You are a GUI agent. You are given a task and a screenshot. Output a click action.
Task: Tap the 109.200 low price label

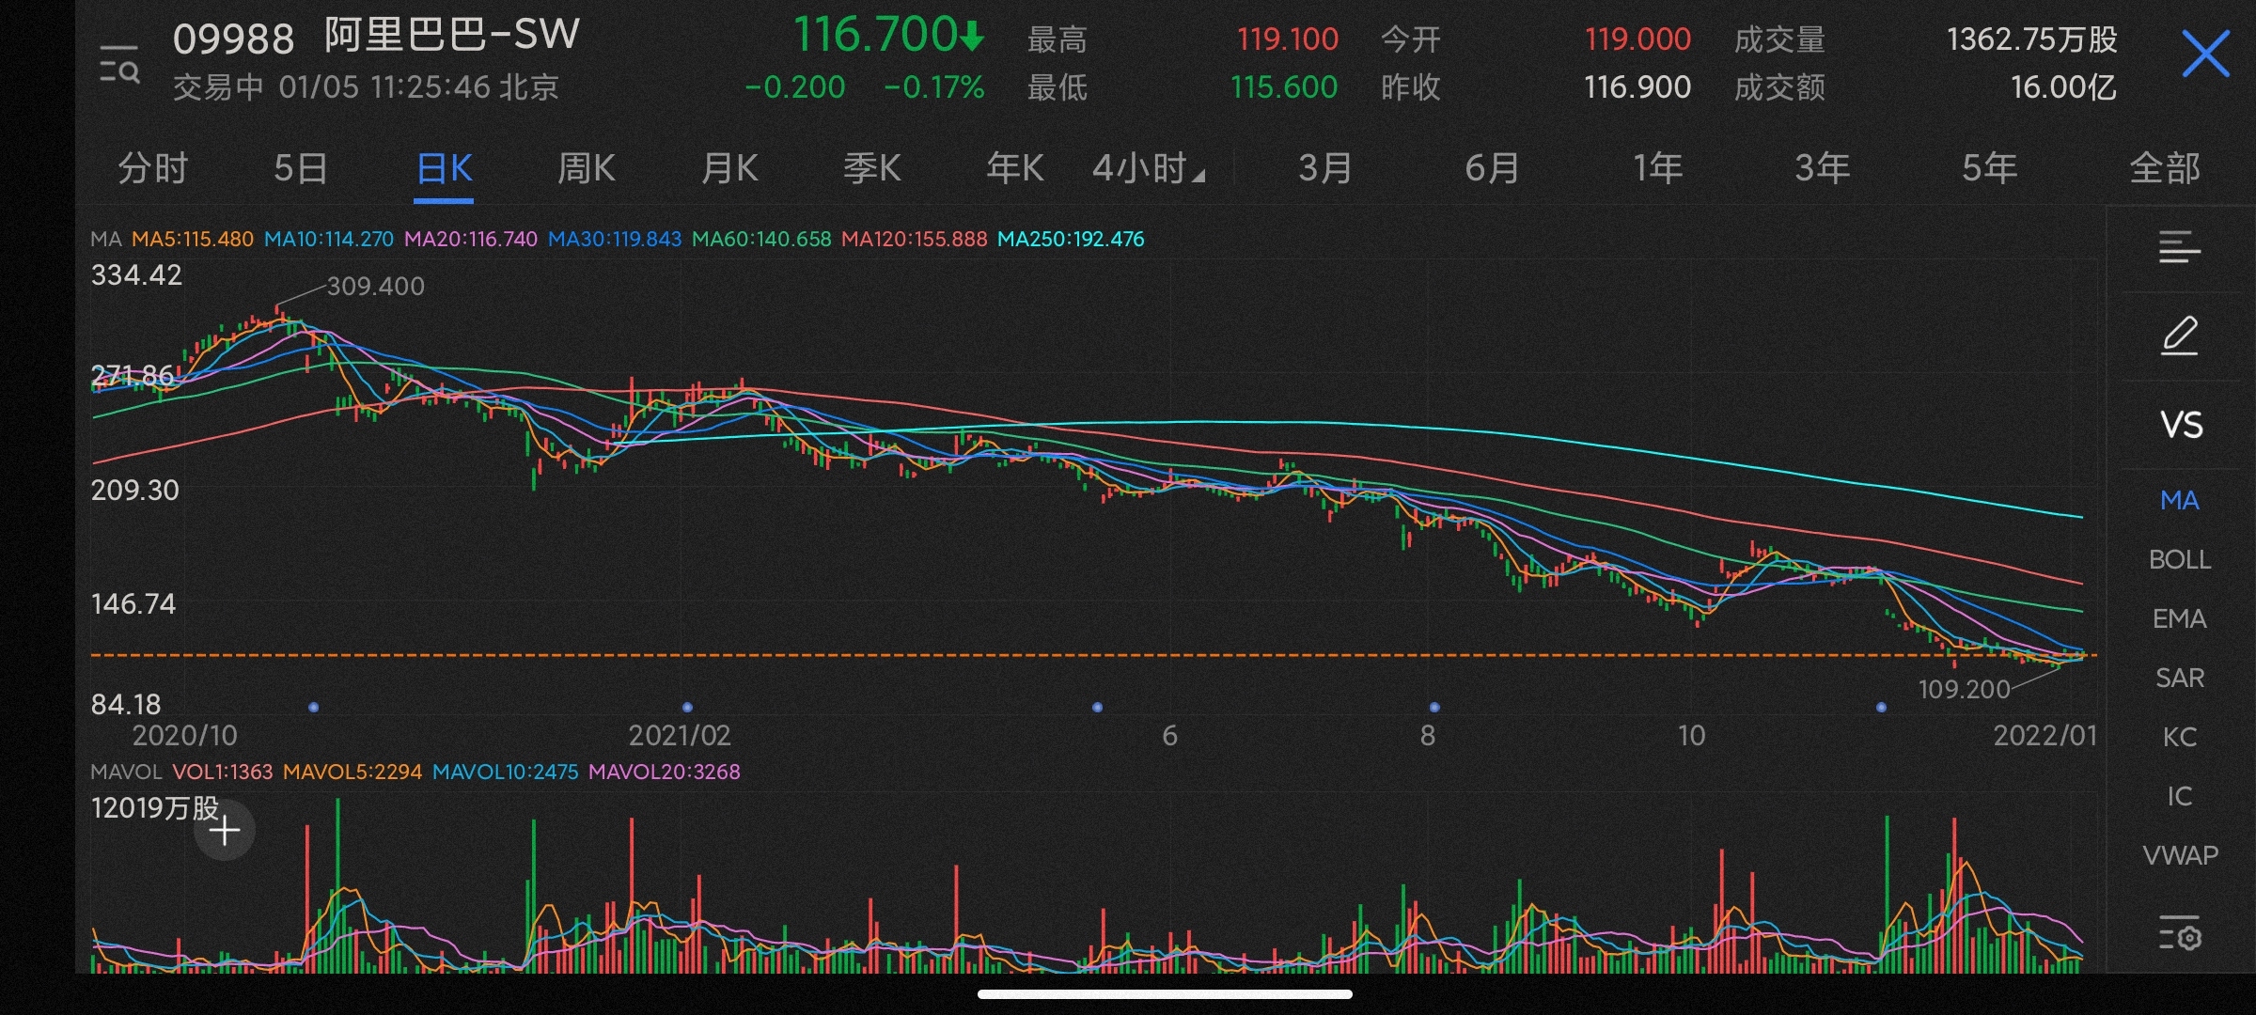click(x=1964, y=689)
